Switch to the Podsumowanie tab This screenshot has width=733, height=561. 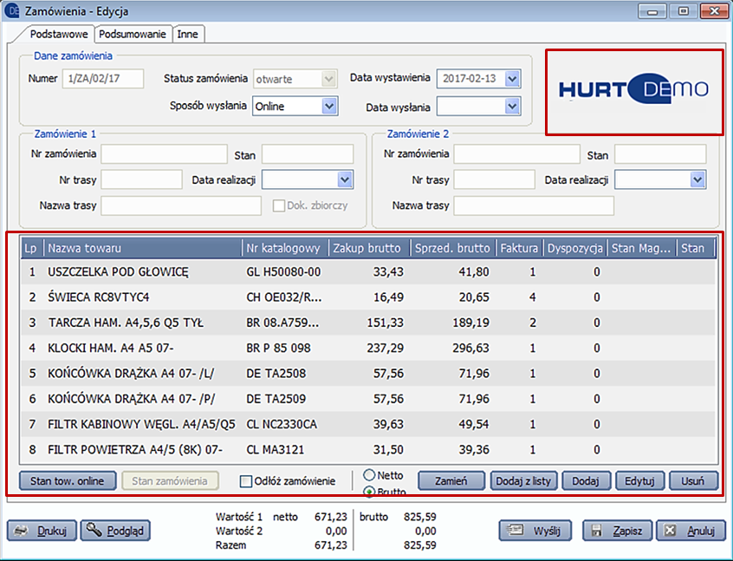click(x=133, y=34)
